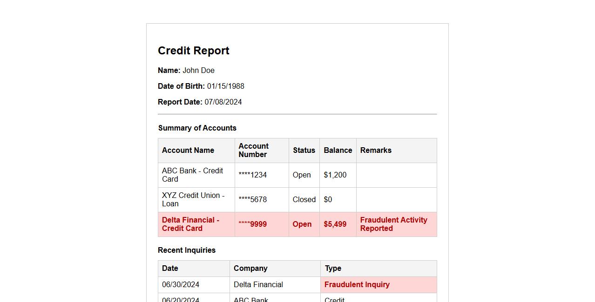This screenshot has width=595, height=302.
Task: Click the date of birth 01/15/1988
Action: click(x=225, y=86)
